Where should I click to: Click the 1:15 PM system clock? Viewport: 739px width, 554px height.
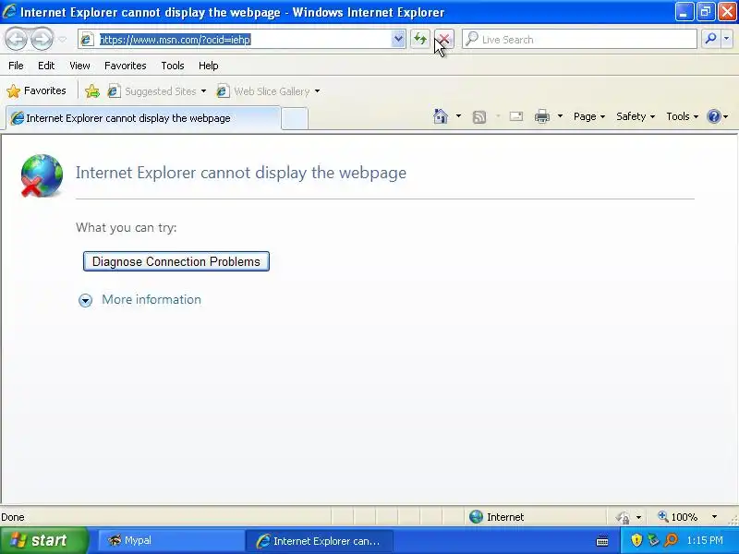click(x=705, y=540)
